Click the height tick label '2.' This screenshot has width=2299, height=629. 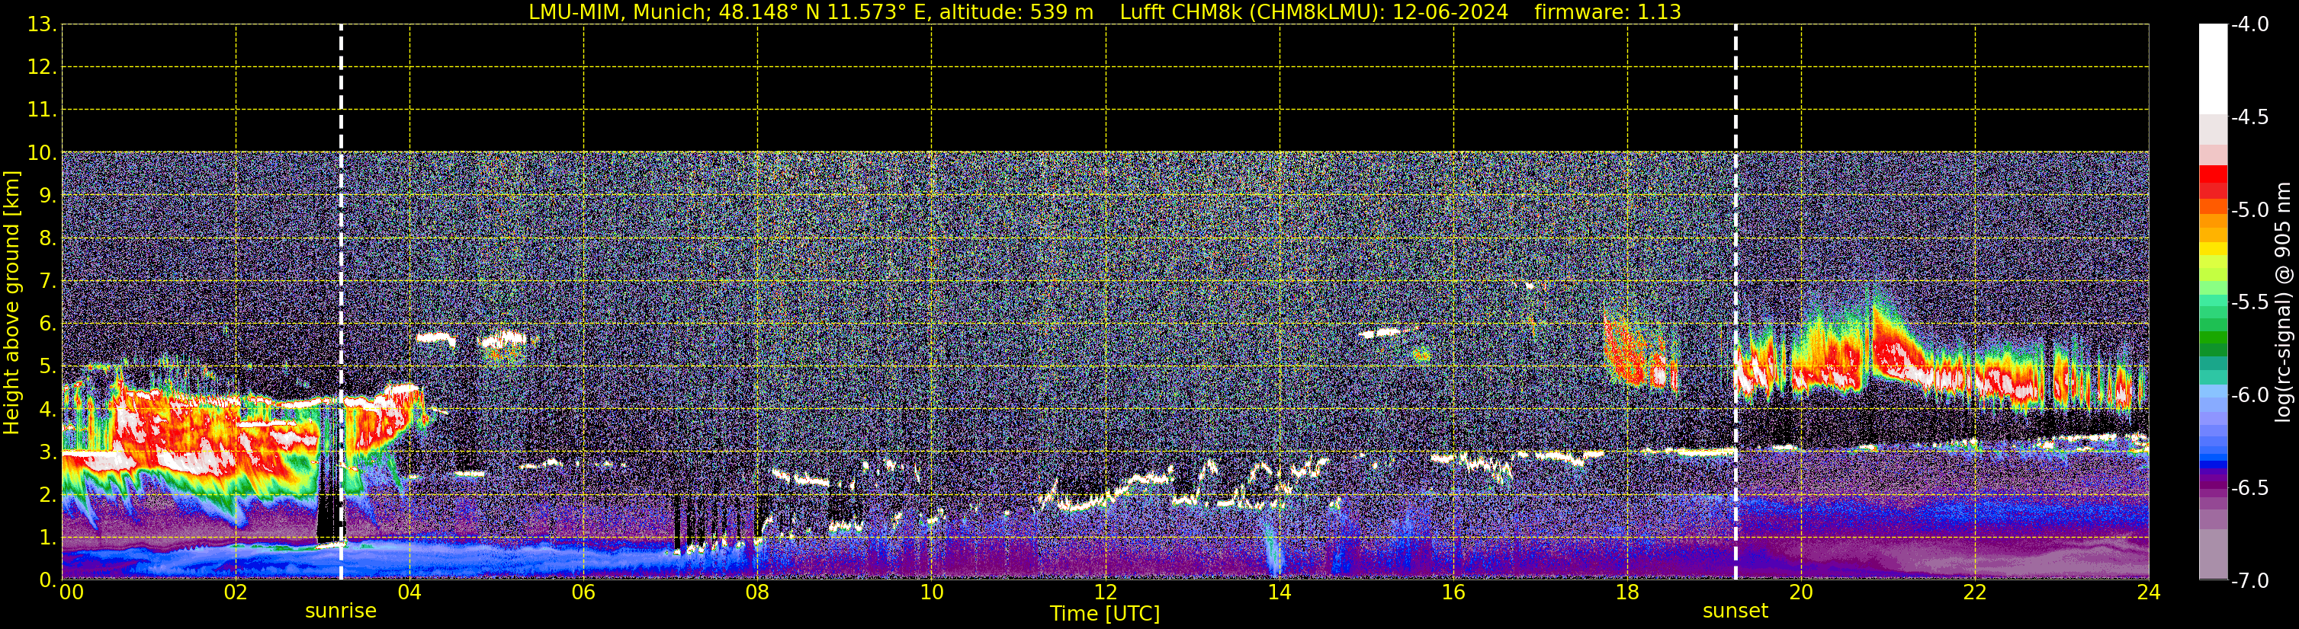(x=47, y=494)
